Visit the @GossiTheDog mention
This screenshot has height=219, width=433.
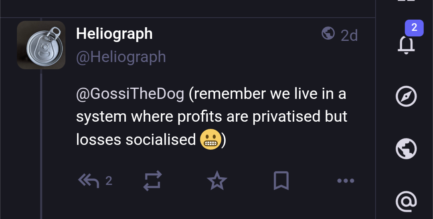[x=130, y=94]
